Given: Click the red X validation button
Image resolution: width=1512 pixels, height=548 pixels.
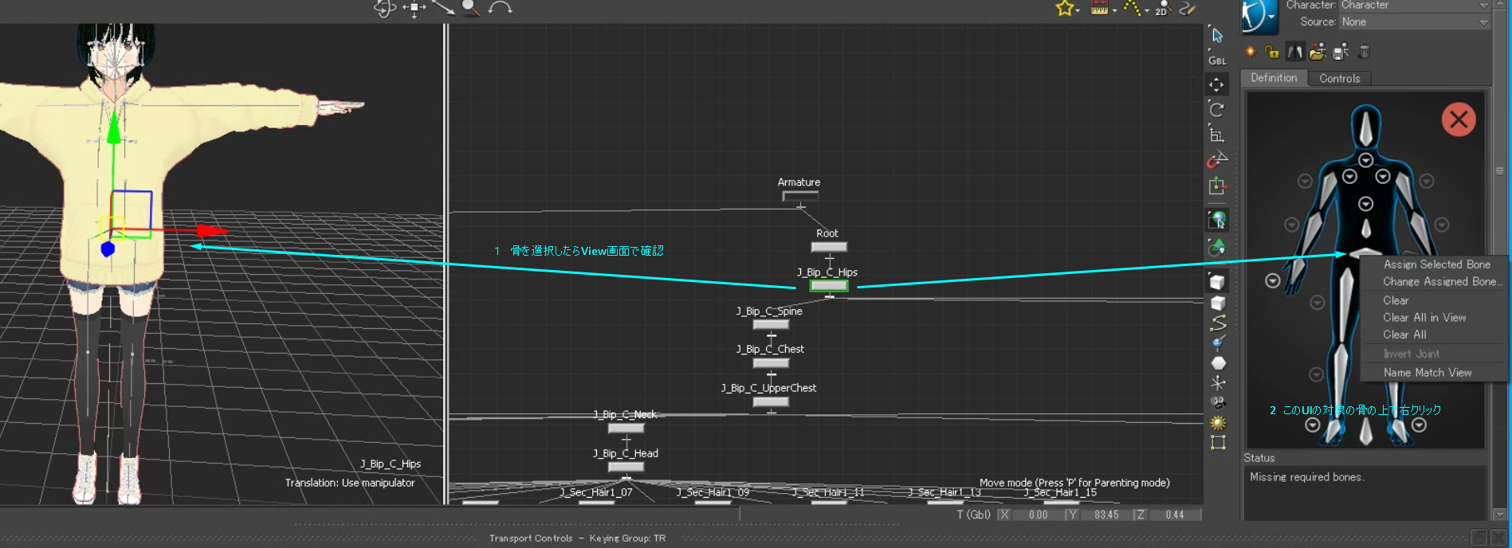Looking at the screenshot, I should point(1459,119).
